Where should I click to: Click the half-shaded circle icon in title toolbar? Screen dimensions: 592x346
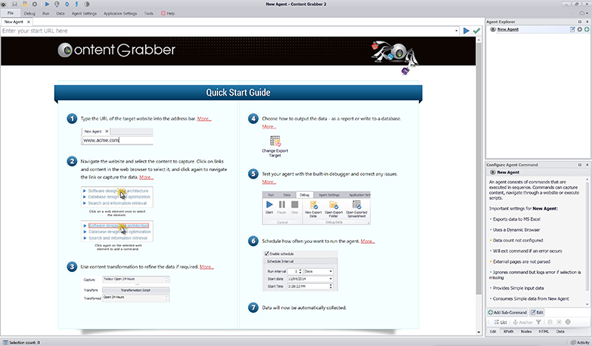[x=87, y=4]
